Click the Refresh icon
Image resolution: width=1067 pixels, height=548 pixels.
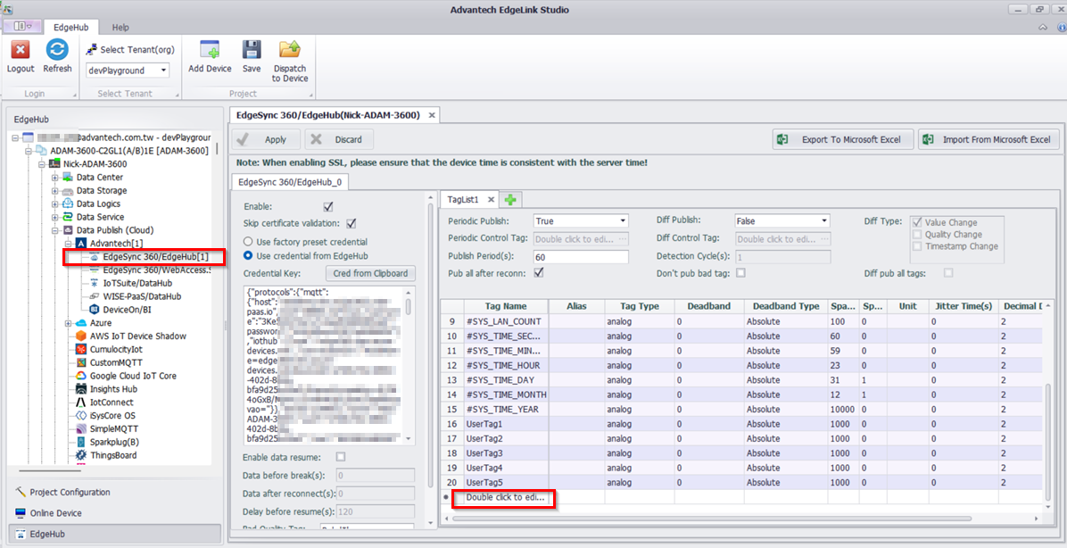pos(57,51)
